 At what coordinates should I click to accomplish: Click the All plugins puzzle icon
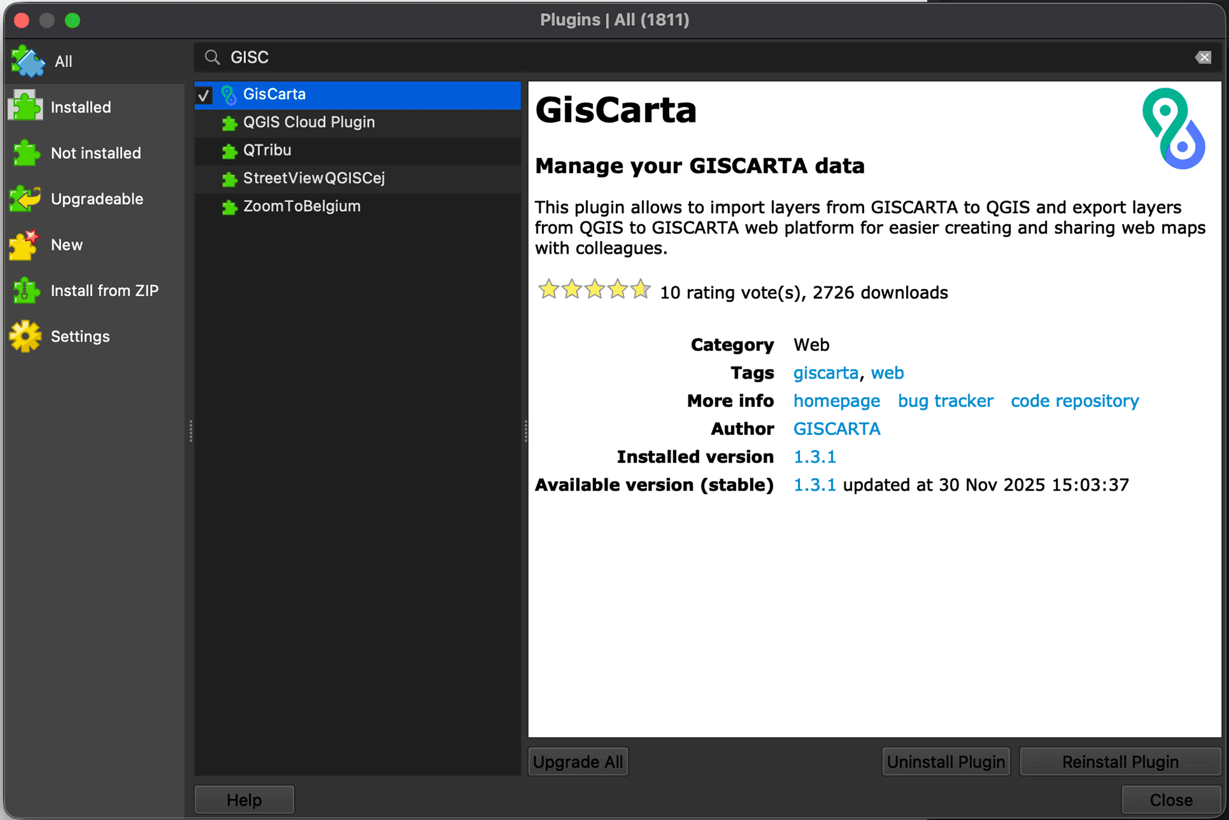click(x=27, y=61)
